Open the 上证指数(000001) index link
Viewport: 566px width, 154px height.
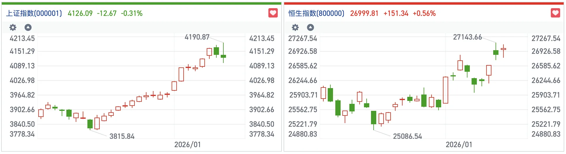[x=34, y=13]
